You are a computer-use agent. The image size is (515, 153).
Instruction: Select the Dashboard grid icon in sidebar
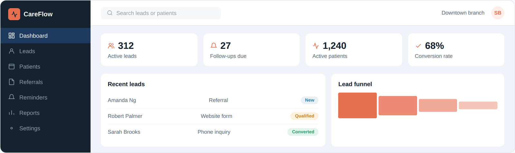(x=12, y=36)
